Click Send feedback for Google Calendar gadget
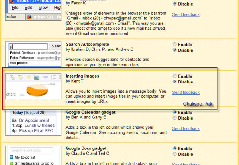 pos(186,129)
